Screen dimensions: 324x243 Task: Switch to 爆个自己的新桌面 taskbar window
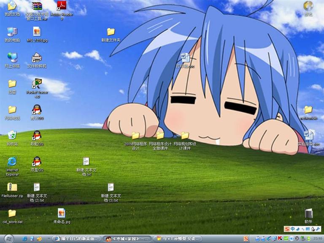tap(76, 239)
